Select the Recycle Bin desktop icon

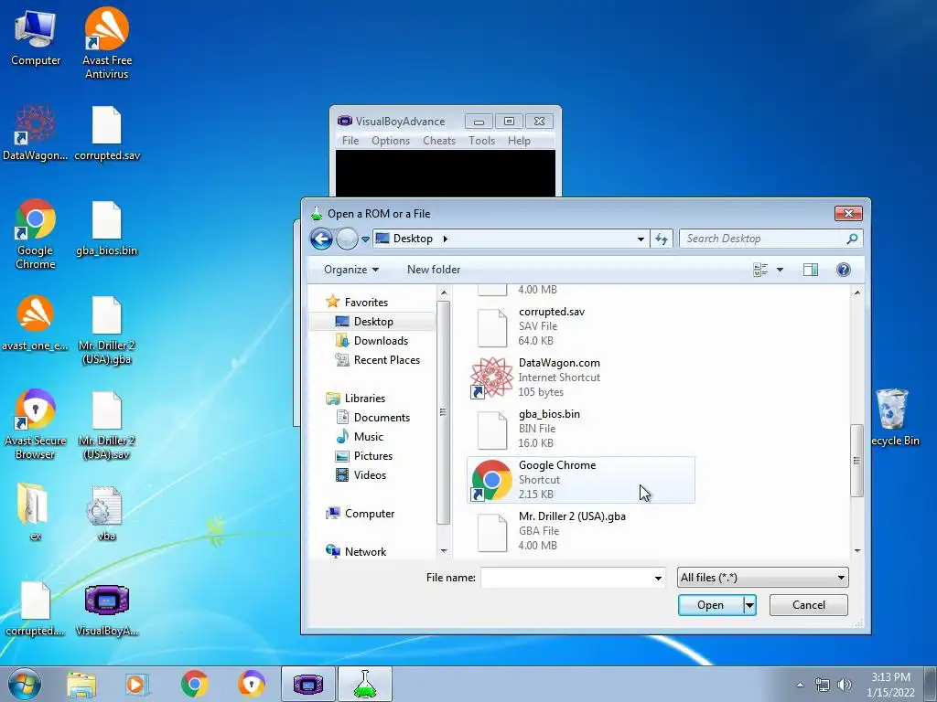(893, 417)
